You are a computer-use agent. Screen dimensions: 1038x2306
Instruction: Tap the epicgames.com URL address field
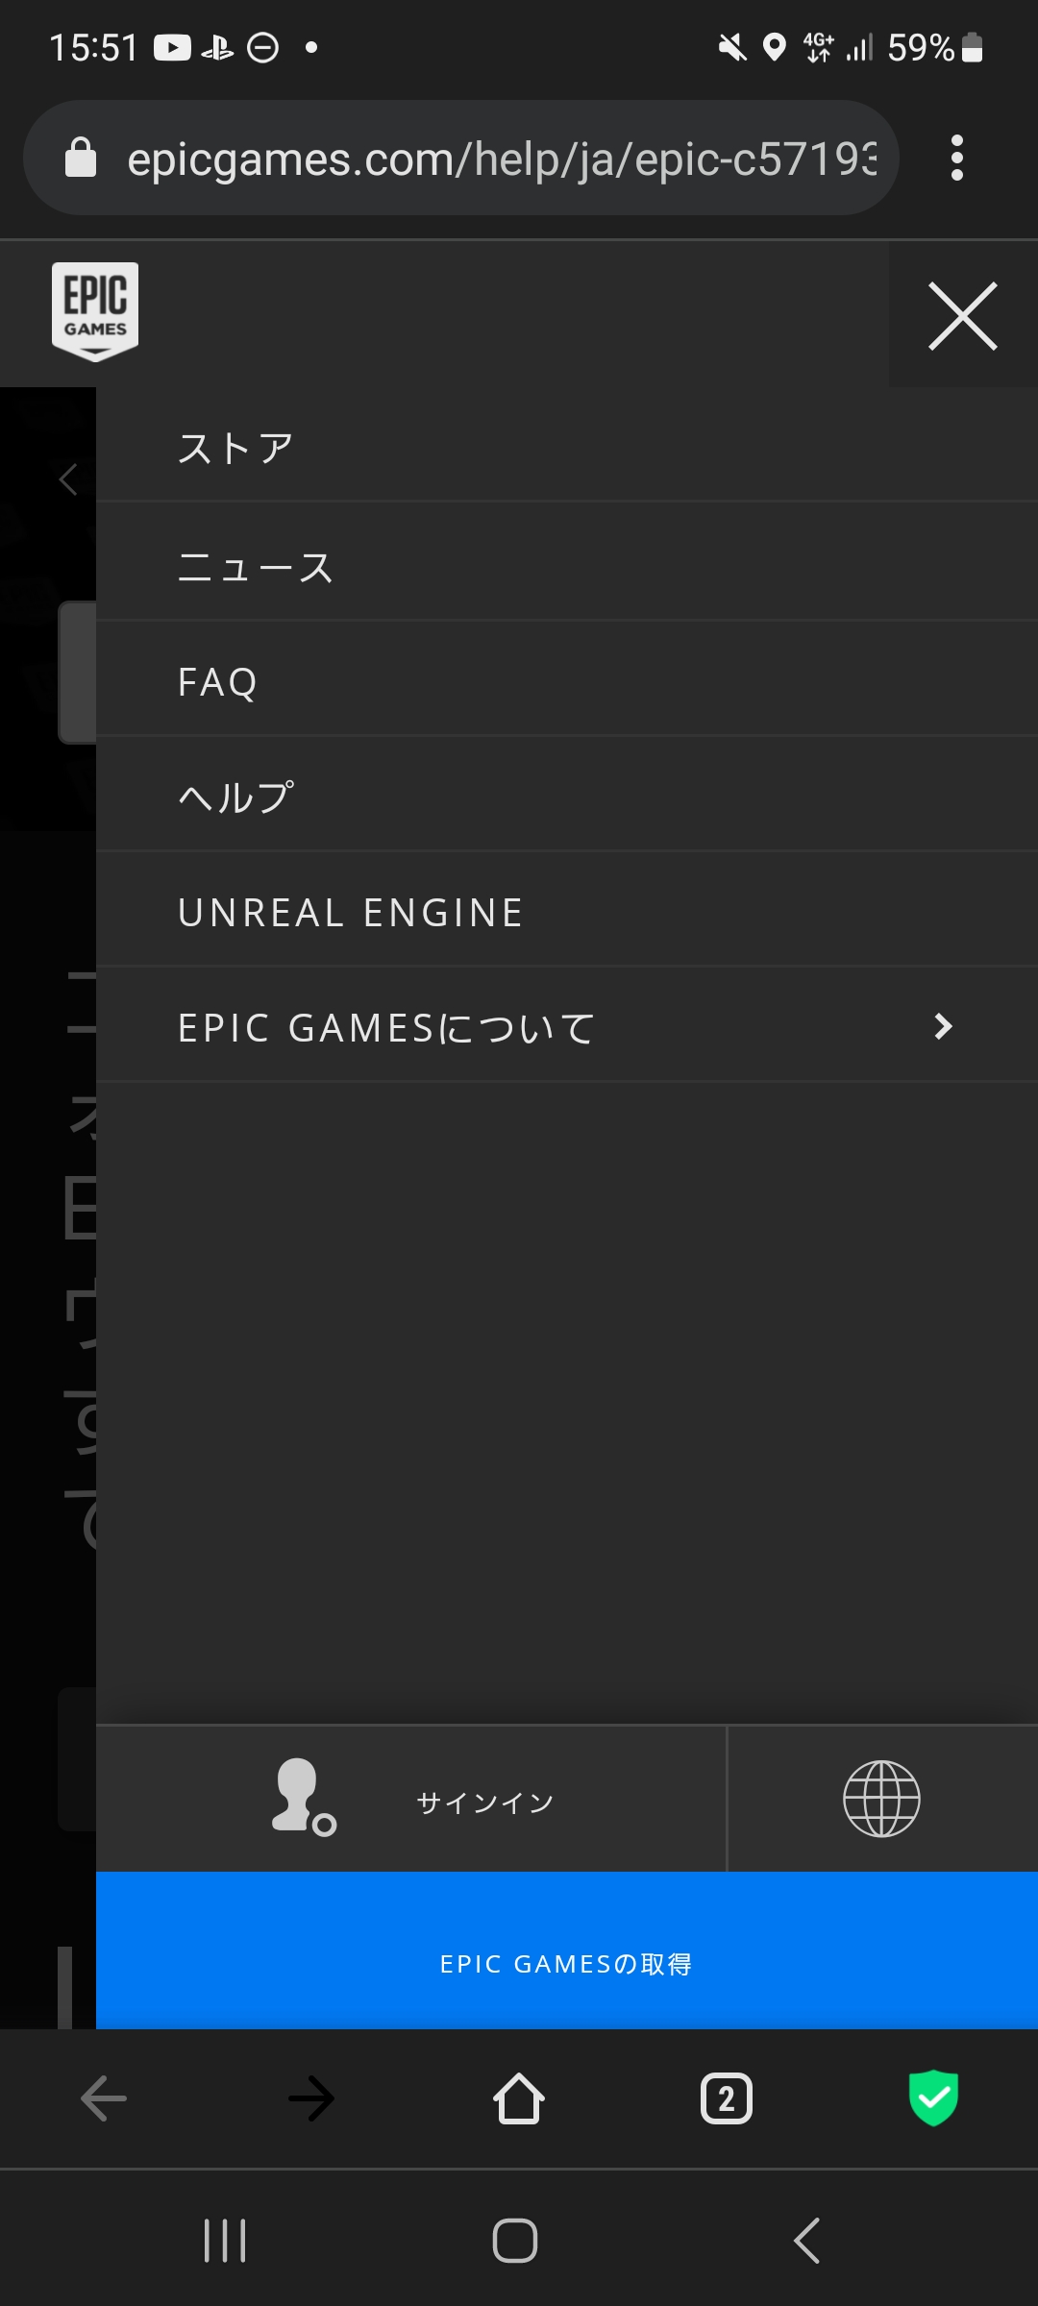tap(500, 159)
